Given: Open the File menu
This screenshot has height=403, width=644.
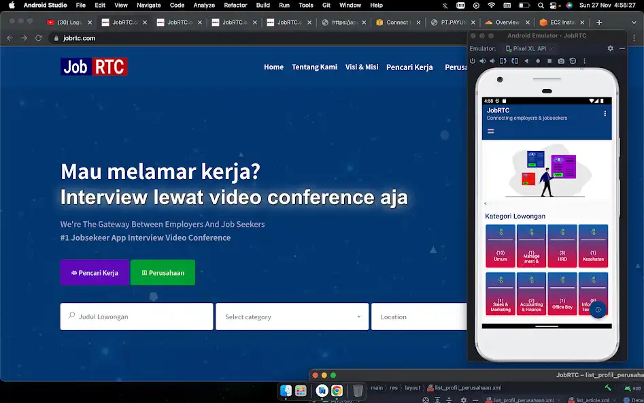Looking at the screenshot, I should [80, 5].
